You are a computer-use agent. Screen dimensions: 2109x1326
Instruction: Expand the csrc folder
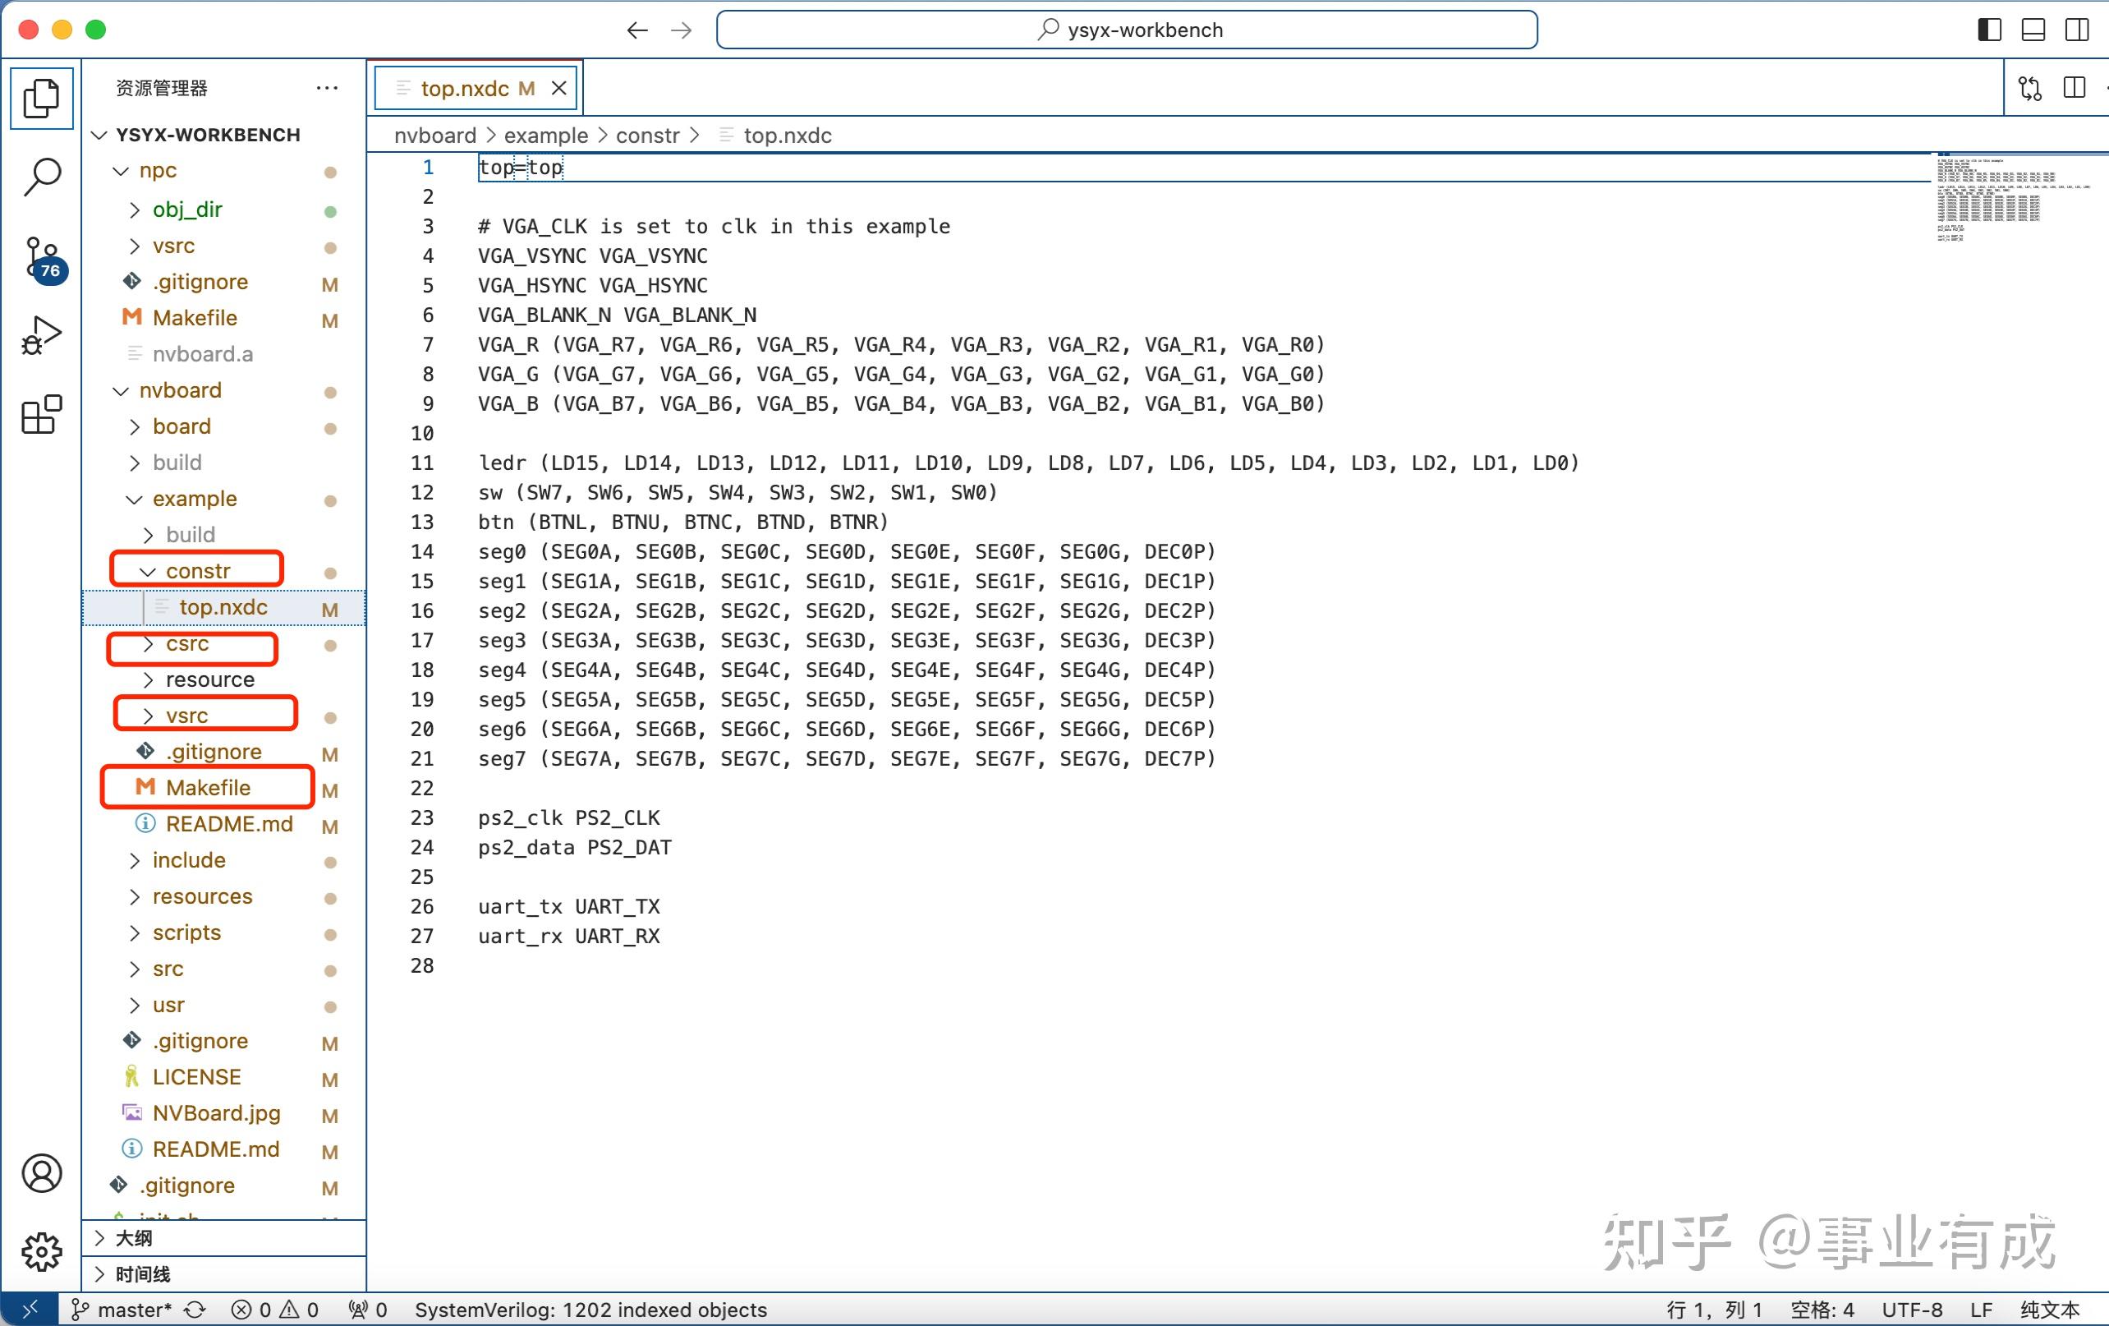click(187, 644)
